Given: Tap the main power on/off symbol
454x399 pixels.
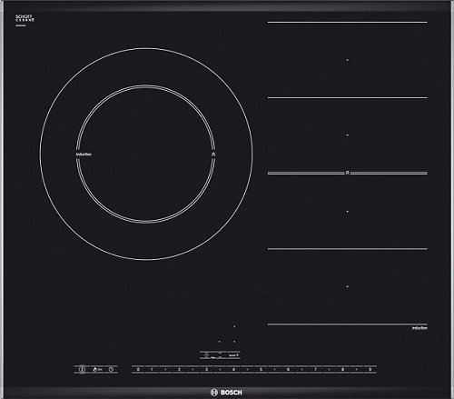Looking at the screenshot, I should (82, 369).
